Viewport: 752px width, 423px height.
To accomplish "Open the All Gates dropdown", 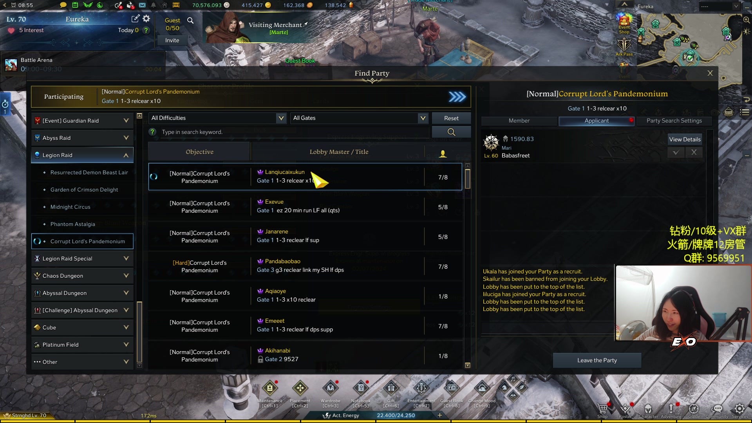I will (359, 118).
